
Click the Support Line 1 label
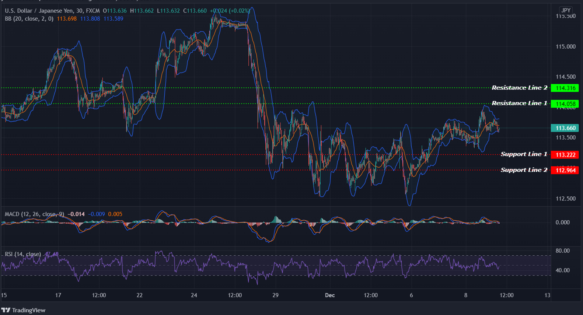pyautogui.click(x=524, y=154)
